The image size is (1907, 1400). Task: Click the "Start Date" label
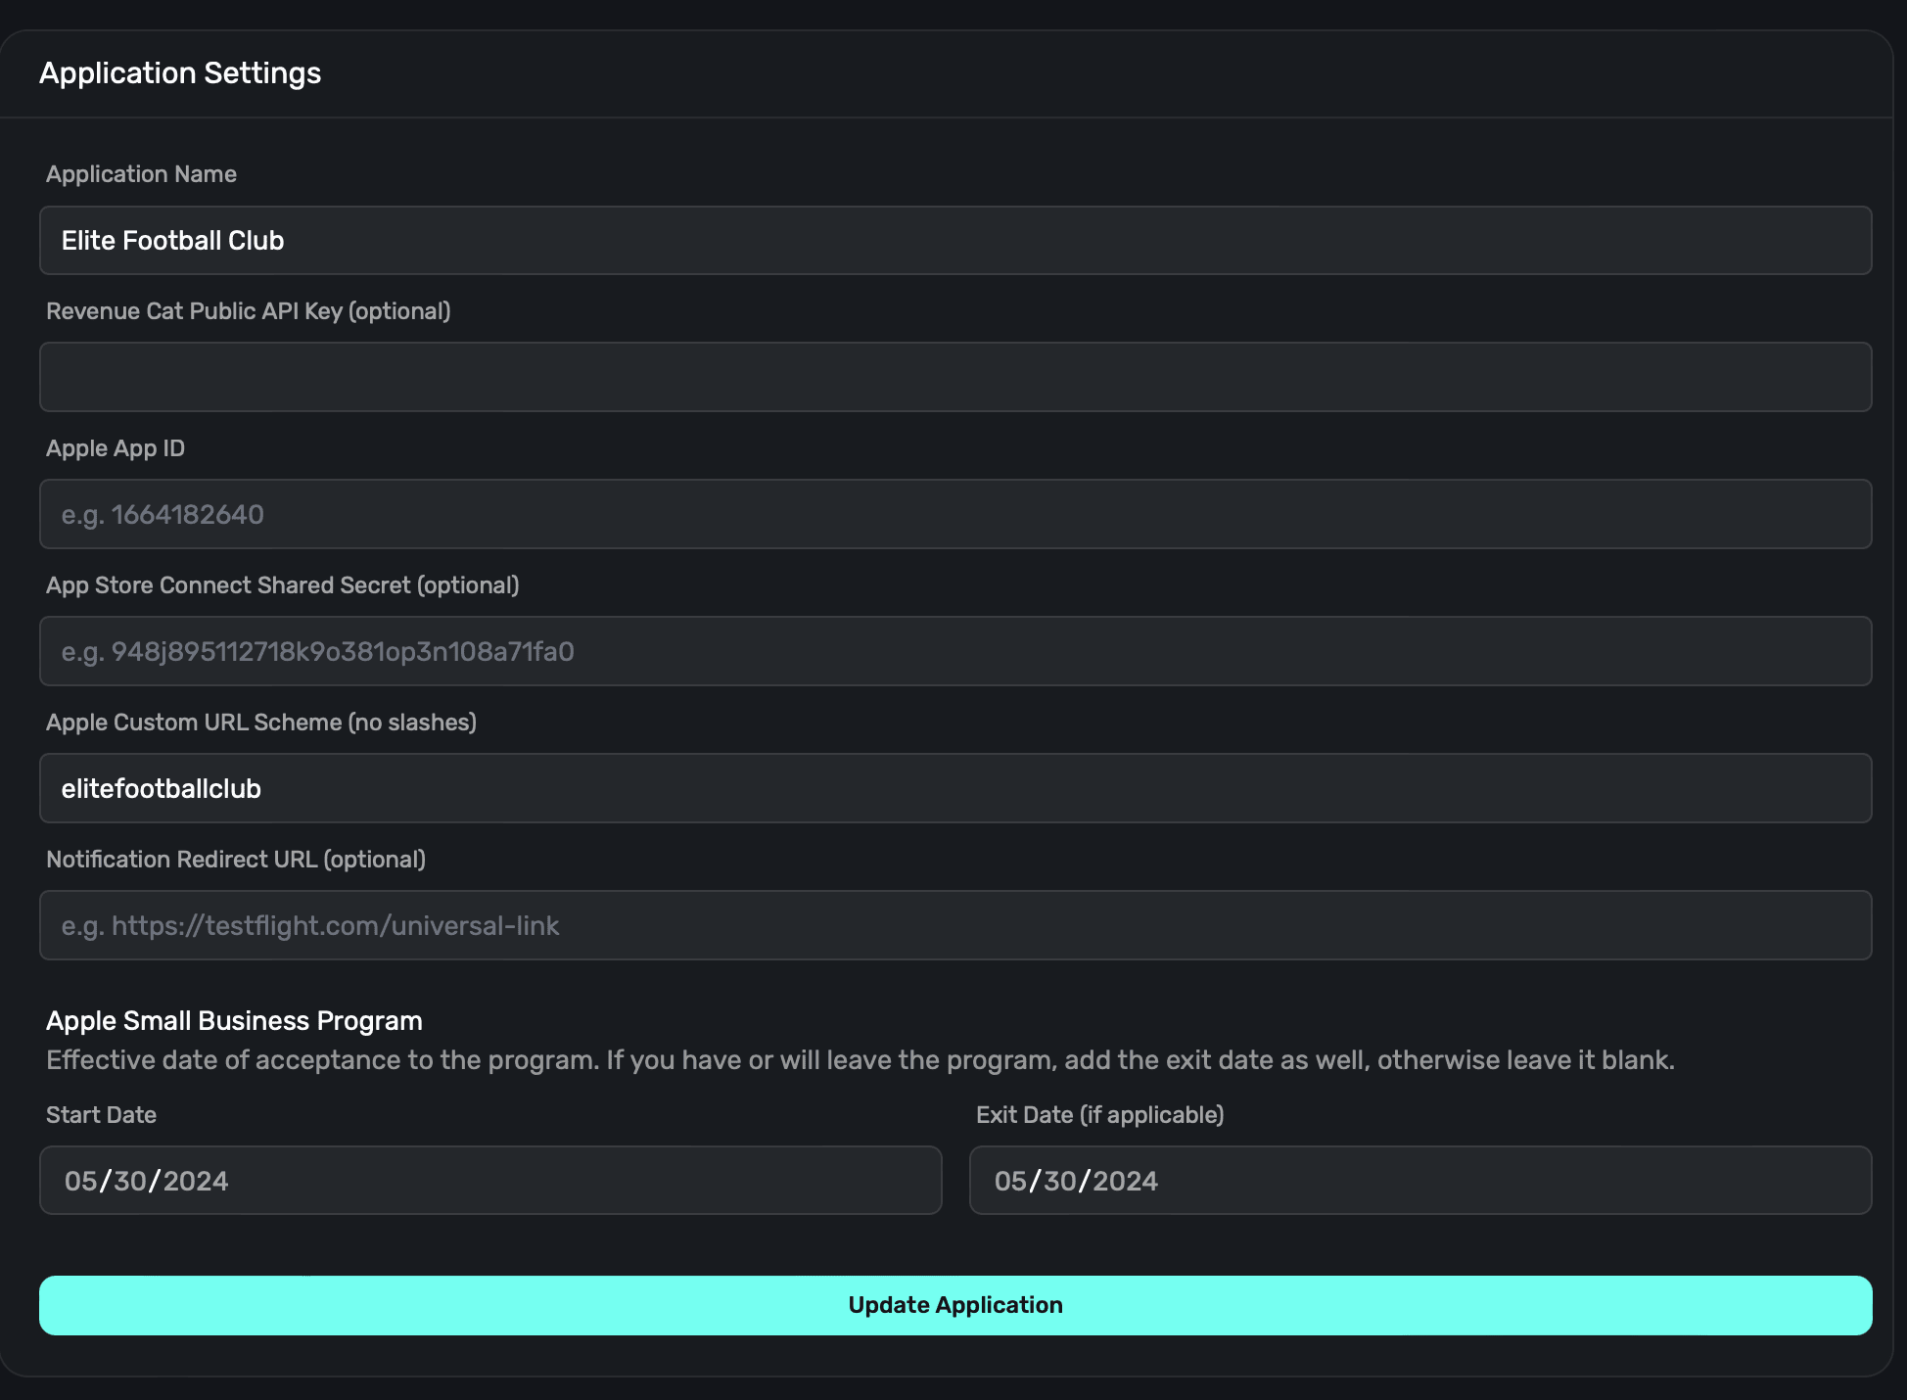tap(101, 1115)
